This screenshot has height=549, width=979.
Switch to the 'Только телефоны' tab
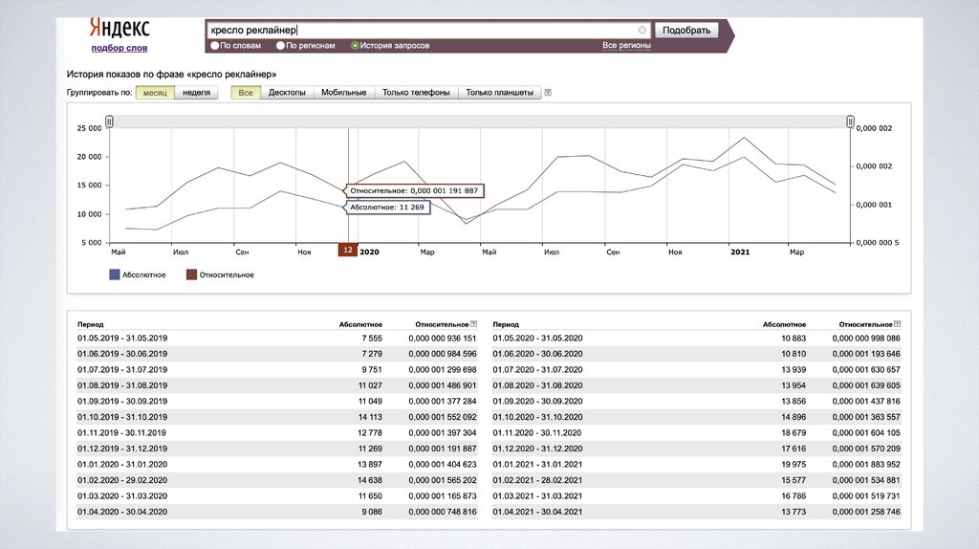[x=416, y=93]
